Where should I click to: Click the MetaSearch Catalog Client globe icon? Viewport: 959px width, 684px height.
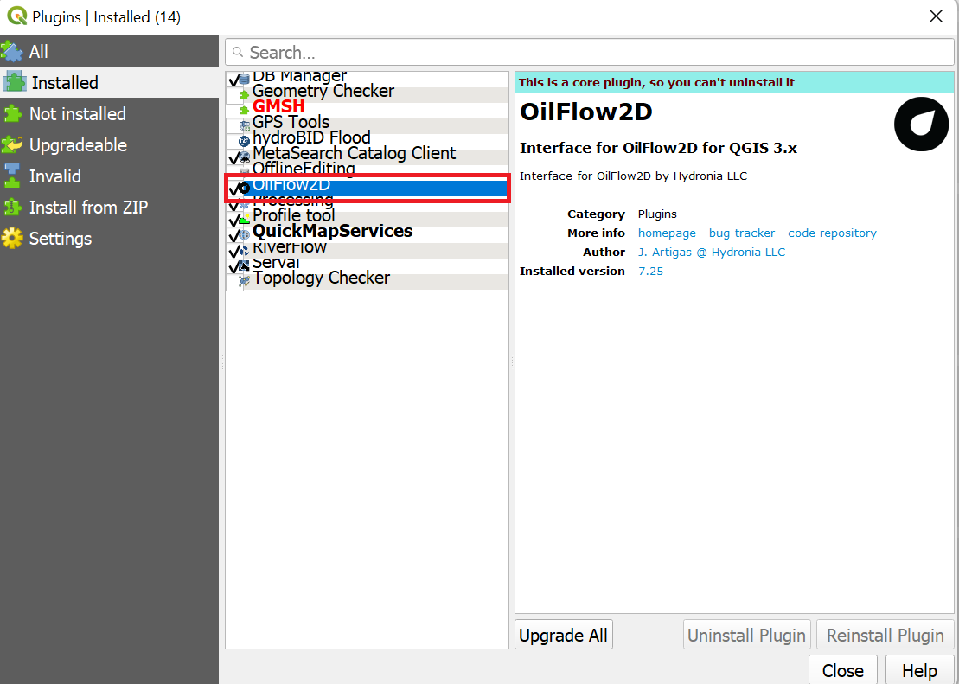[245, 157]
